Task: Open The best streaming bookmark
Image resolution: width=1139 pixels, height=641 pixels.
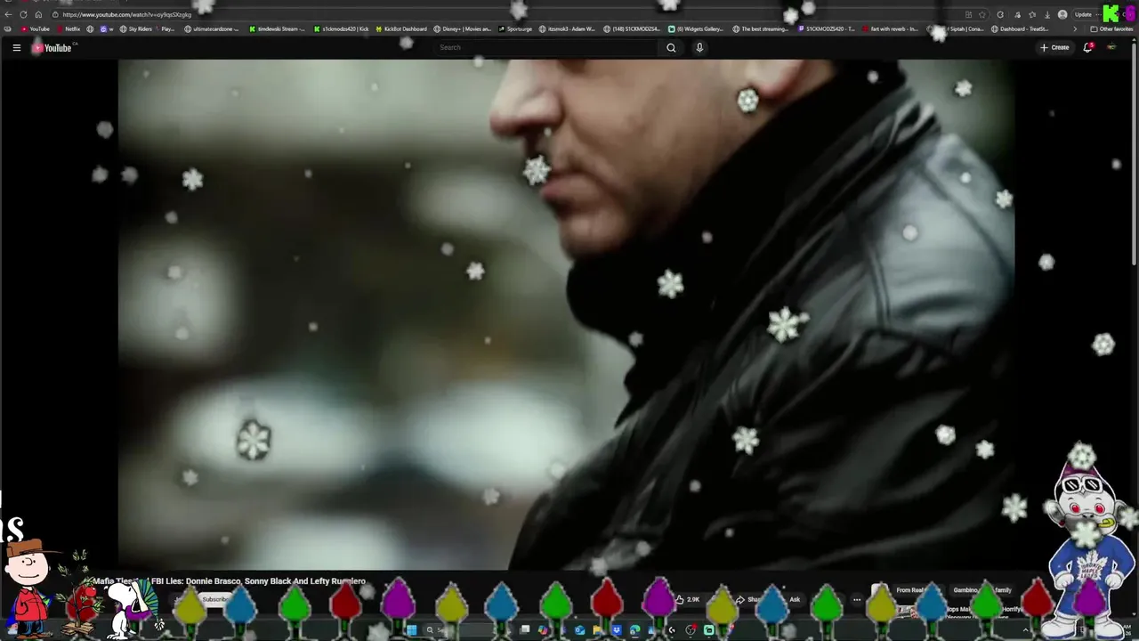Action: click(x=761, y=28)
